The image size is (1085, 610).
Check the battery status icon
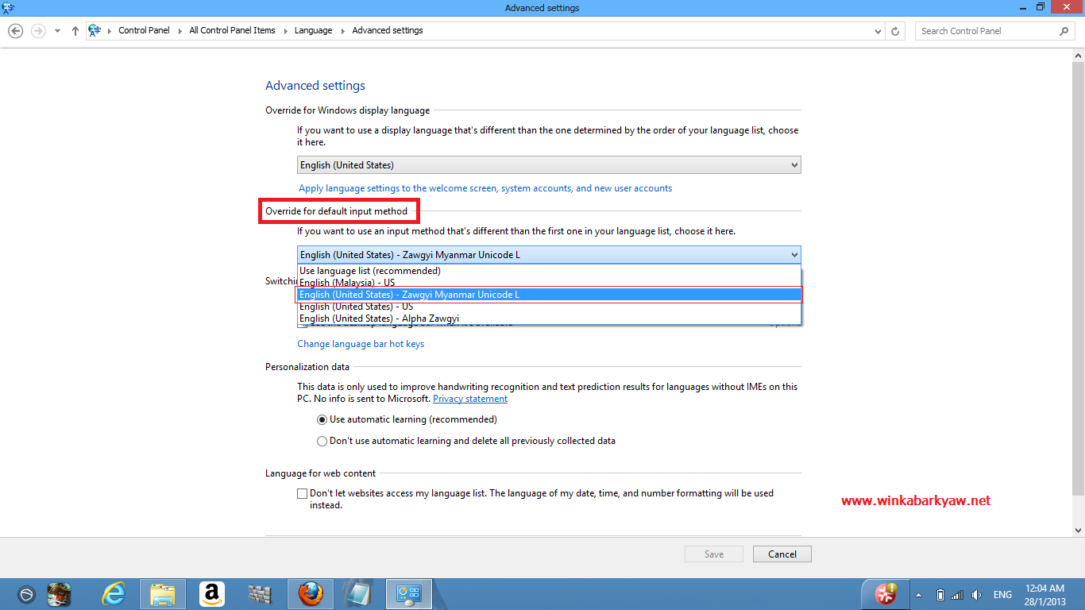point(940,595)
